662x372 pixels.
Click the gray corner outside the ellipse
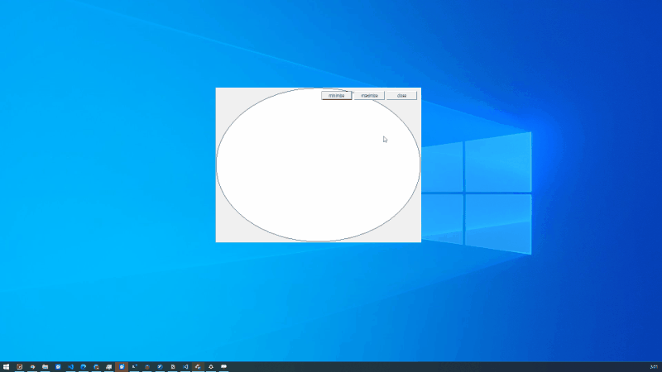tap(222, 236)
